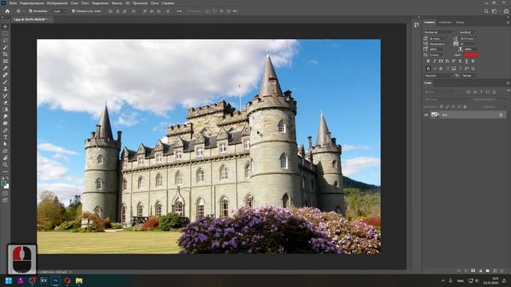
Task: Select the Horizontal Type tool
Action: tap(6, 137)
